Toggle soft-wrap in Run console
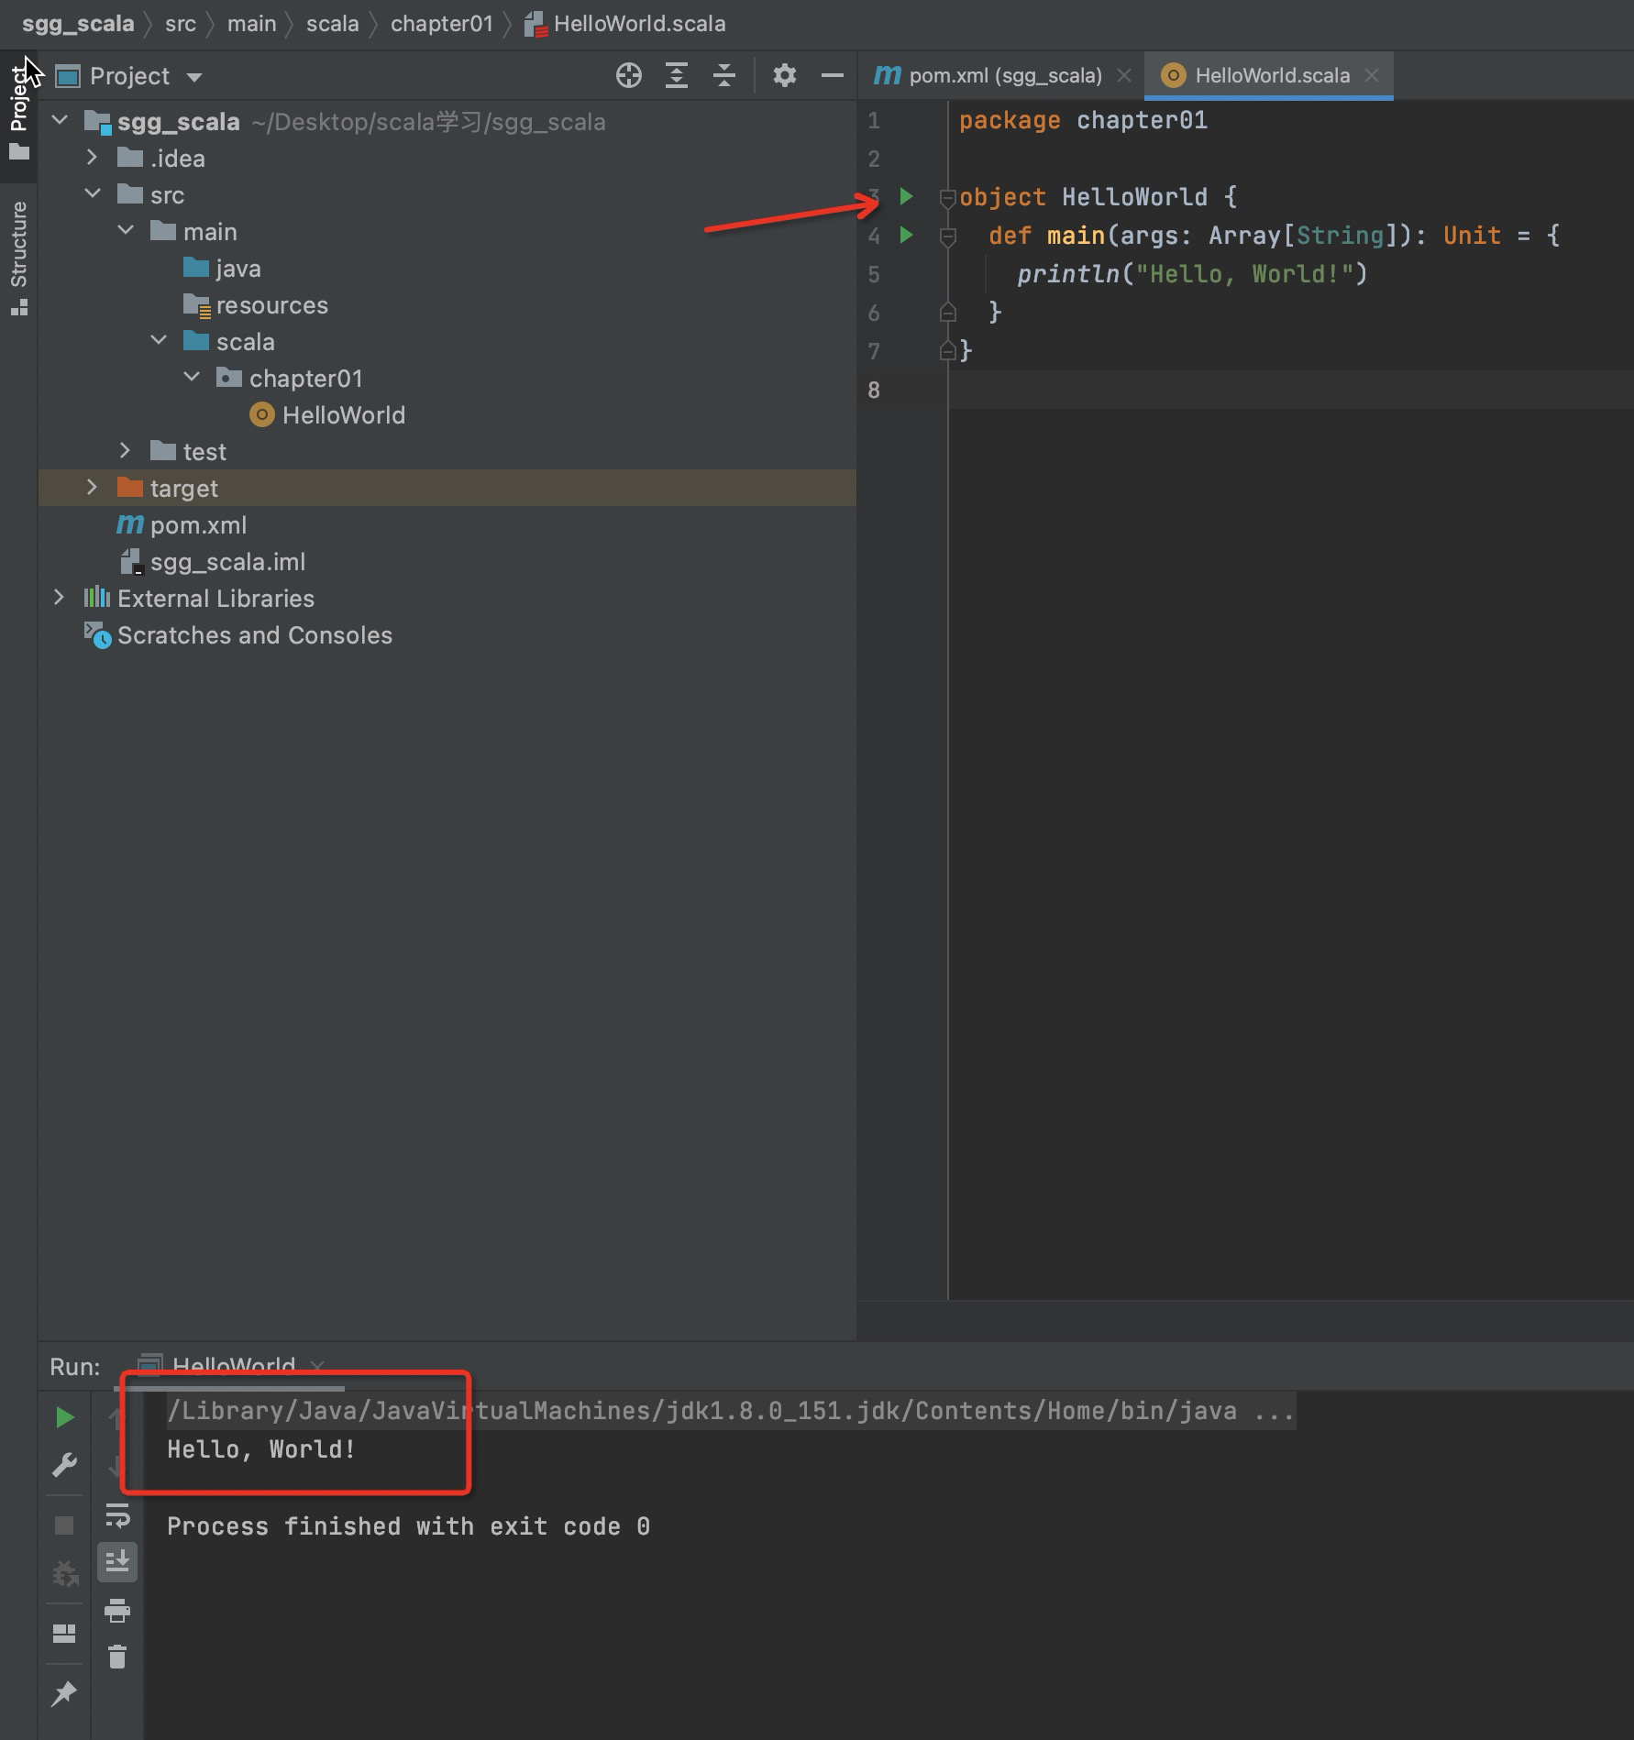 tap(117, 1515)
